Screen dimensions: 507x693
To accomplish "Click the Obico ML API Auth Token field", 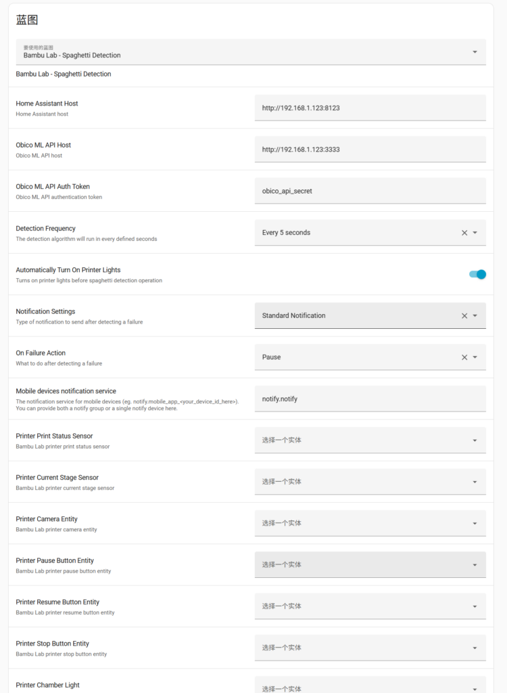I will tap(370, 191).
